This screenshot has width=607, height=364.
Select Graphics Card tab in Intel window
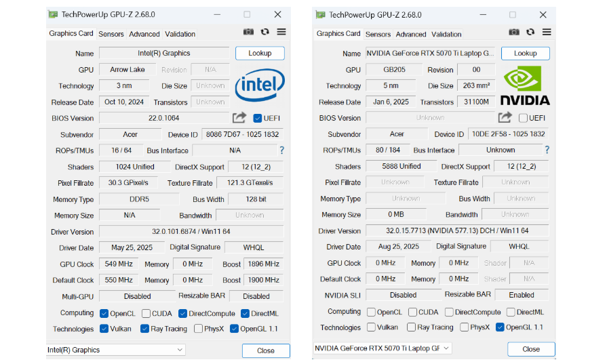[x=71, y=34]
